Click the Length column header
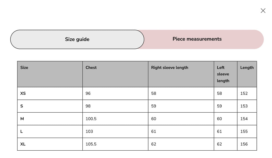The image size is (272, 158). [x=247, y=68]
